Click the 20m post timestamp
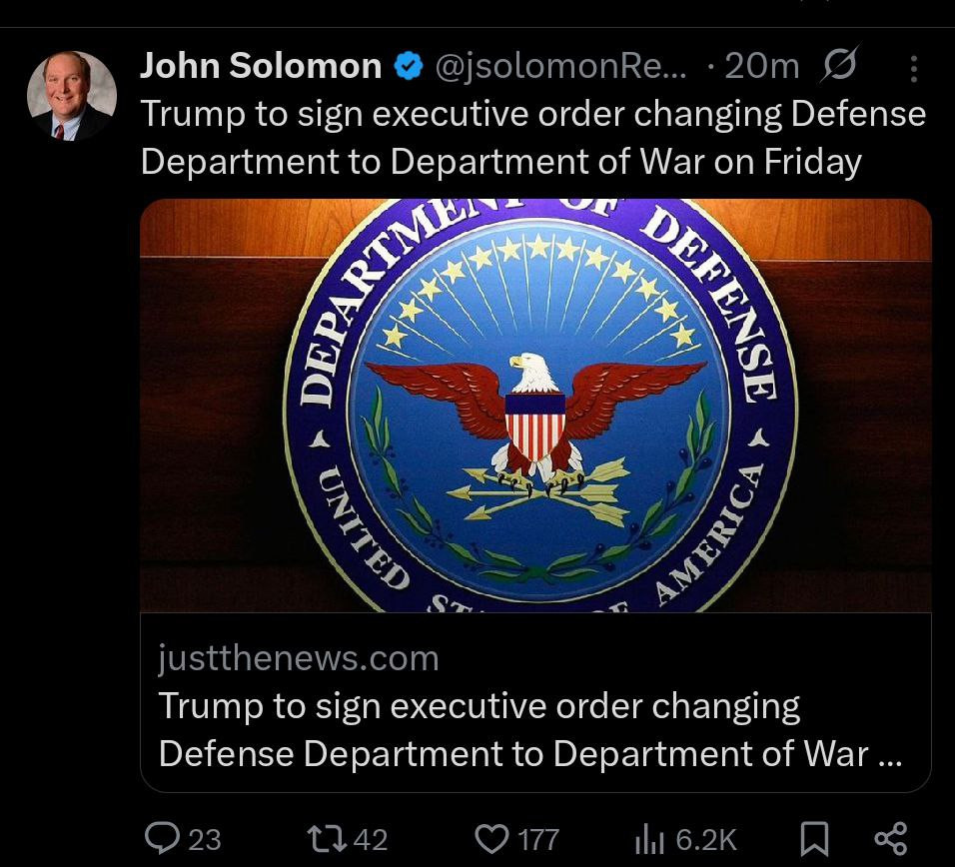The image size is (955, 867). 761,66
